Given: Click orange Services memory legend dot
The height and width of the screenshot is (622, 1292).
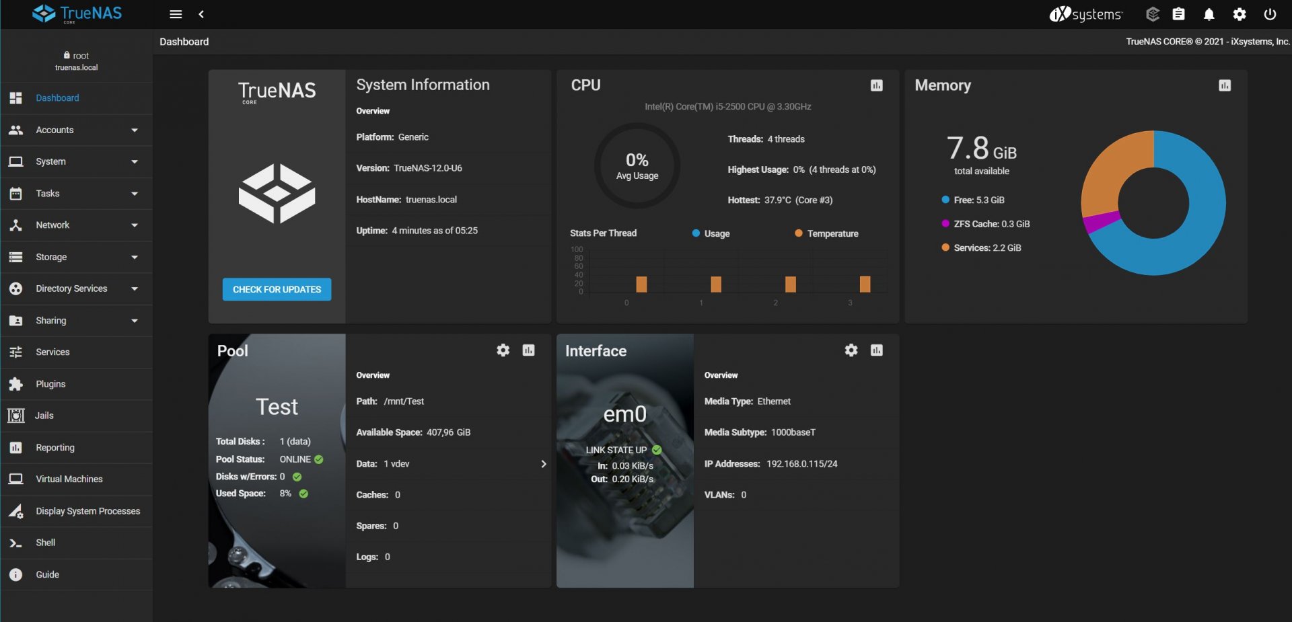Looking at the screenshot, I should (945, 247).
